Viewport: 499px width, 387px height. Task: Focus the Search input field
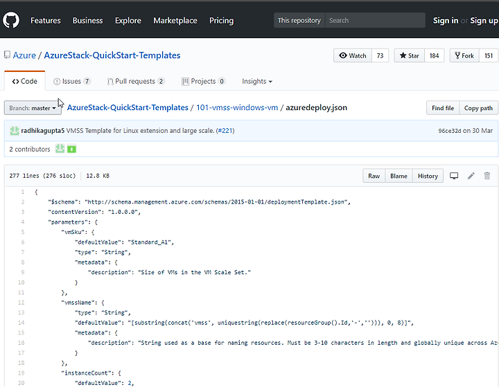(x=375, y=20)
